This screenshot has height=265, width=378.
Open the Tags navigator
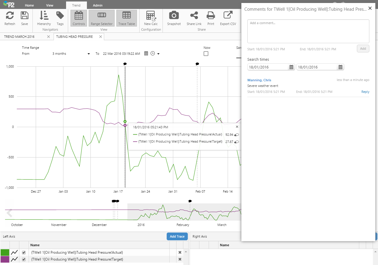coord(60,15)
